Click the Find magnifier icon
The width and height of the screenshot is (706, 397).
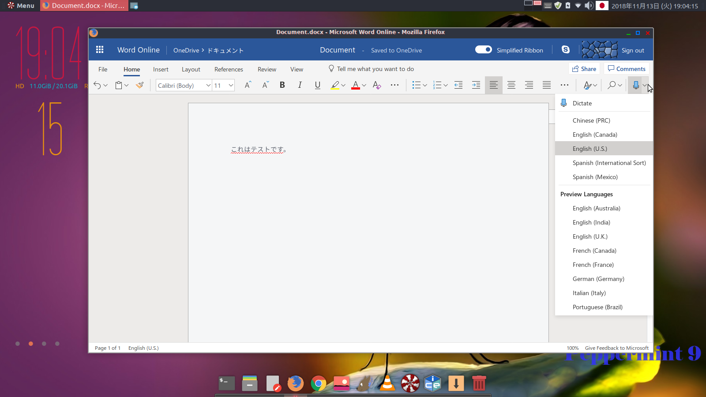click(x=612, y=85)
